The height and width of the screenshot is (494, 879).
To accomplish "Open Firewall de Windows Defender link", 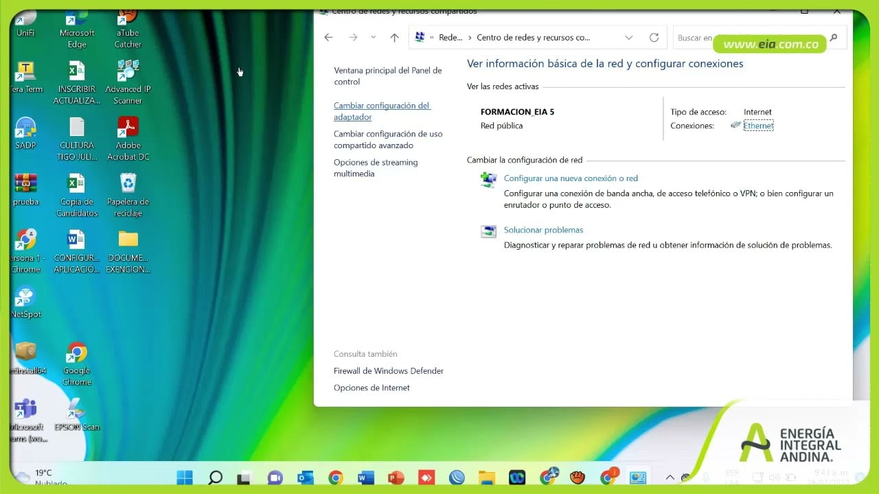I will coord(389,371).
